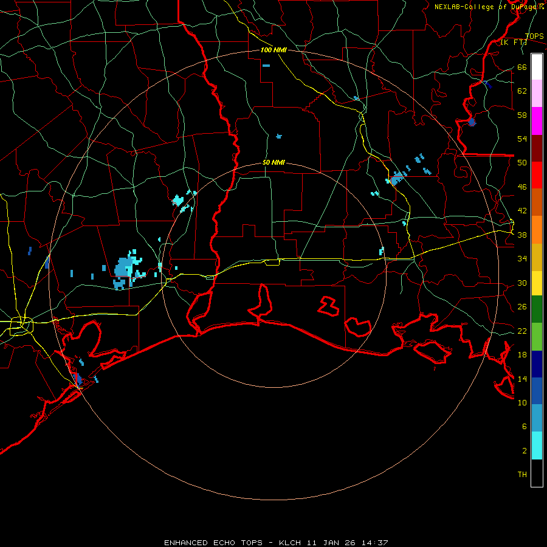The width and height of the screenshot is (547, 547).
Task: Click the legend value label 58
Action: pos(522,115)
